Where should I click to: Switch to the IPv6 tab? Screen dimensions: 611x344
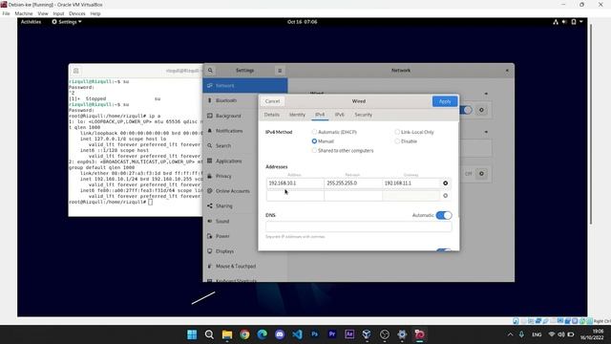[340, 115]
